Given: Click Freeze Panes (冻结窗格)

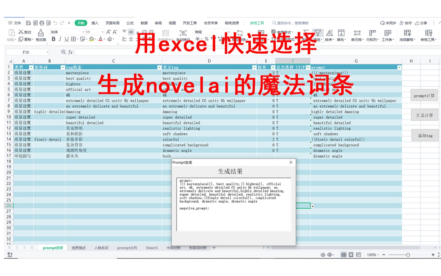Looking at the screenshot, I should 407,35.
